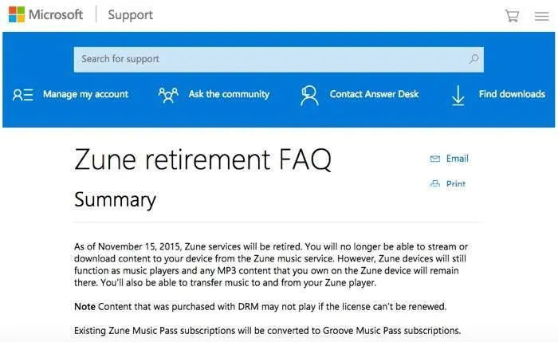
Task: Click the printer icon beside Print
Action: click(x=435, y=183)
